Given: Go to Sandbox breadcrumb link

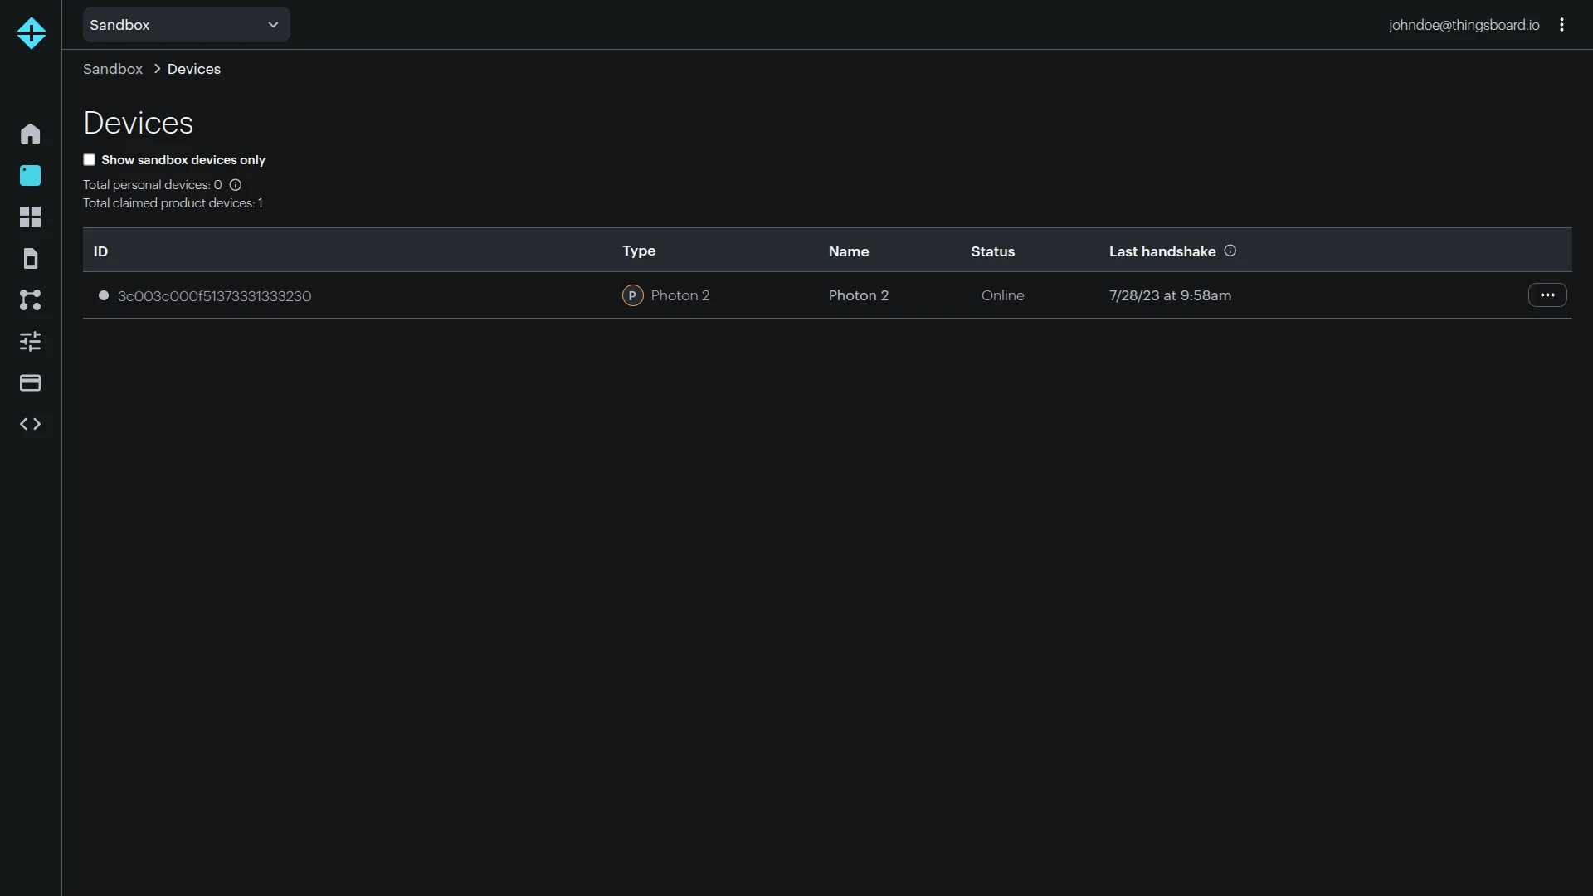Looking at the screenshot, I should tap(113, 69).
